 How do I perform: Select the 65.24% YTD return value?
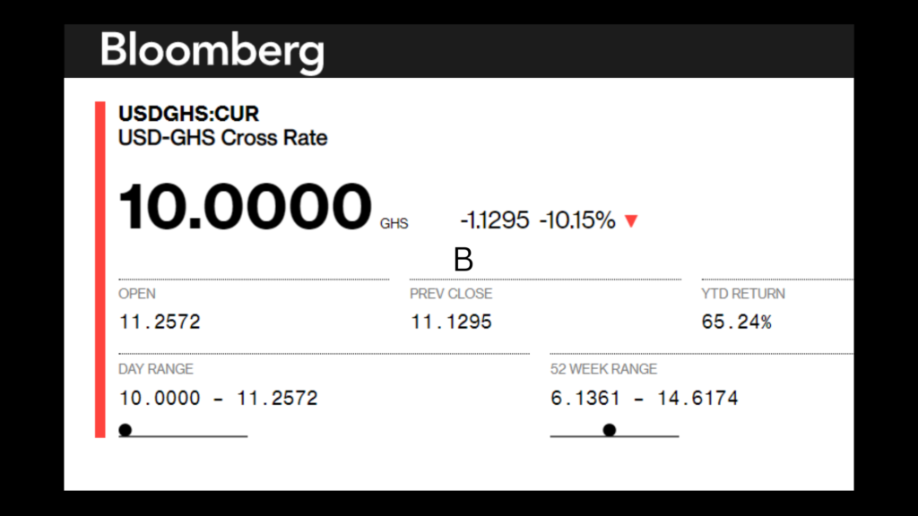coord(736,322)
